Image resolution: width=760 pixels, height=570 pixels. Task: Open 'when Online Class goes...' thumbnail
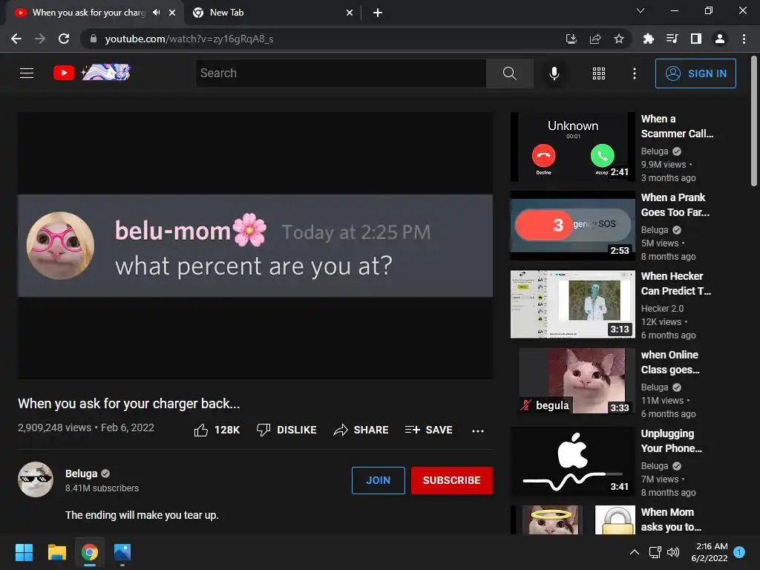pyautogui.click(x=573, y=382)
